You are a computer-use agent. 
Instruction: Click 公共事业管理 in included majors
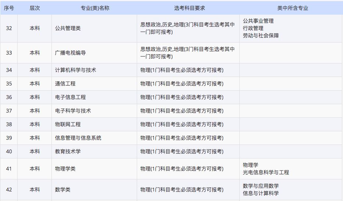click(258, 21)
